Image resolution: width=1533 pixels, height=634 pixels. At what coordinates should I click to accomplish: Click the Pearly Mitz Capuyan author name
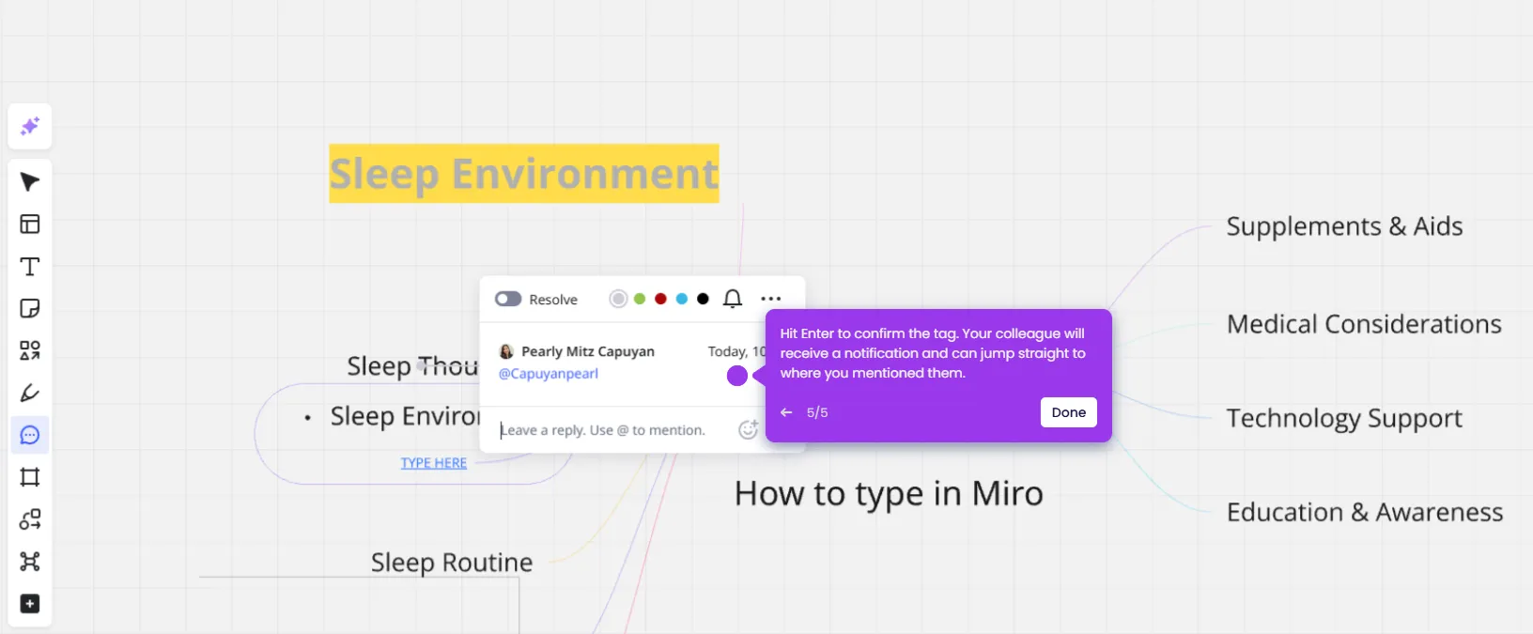tap(588, 351)
